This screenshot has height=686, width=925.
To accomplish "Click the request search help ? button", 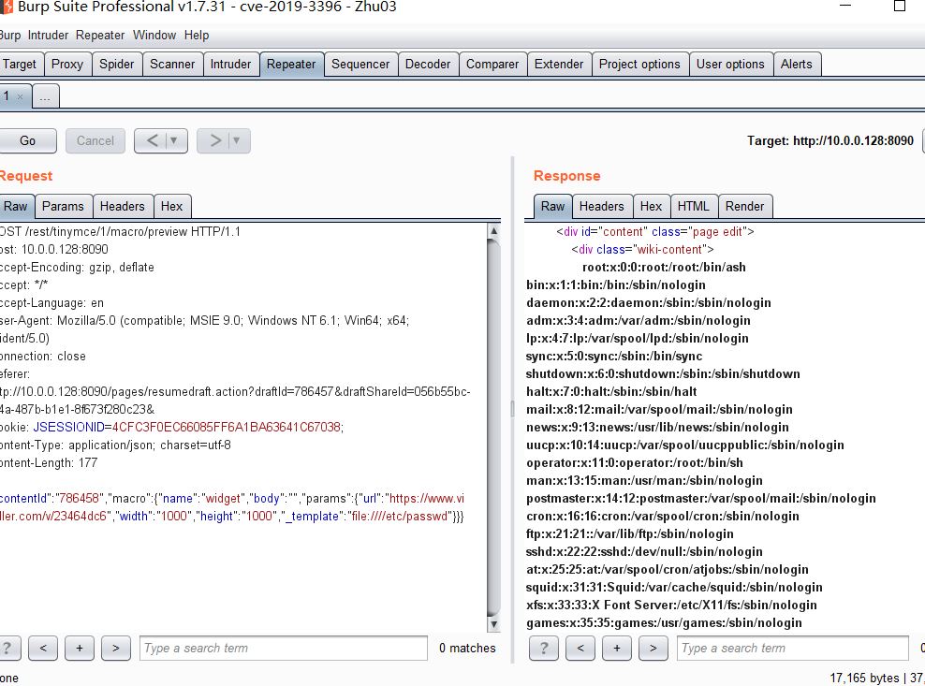I will pyautogui.click(x=7, y=649).
